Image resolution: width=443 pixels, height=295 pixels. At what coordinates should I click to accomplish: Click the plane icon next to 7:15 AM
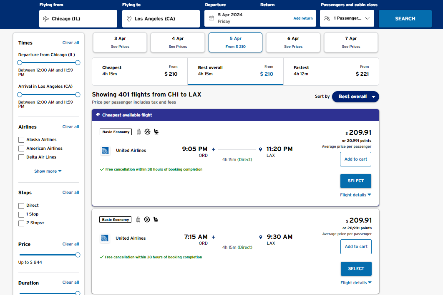tap(213, 237)
